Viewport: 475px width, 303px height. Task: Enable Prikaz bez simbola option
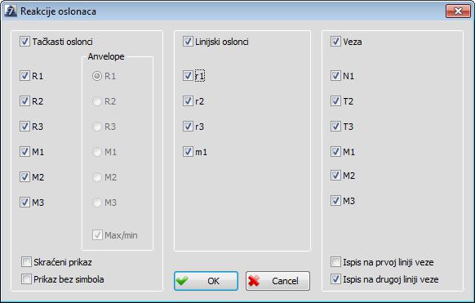pos(26,279)
